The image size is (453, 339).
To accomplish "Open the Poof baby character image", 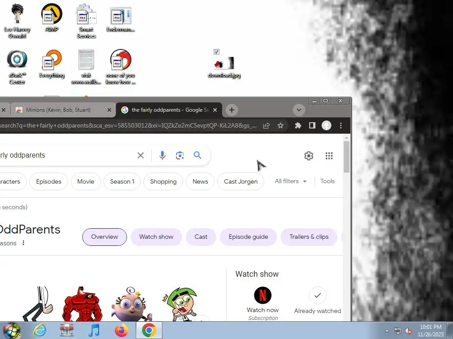I will (132, 304).
